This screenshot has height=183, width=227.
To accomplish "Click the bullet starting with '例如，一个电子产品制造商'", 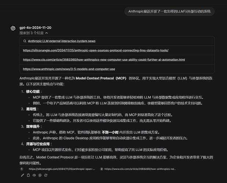I will point(118,103).
